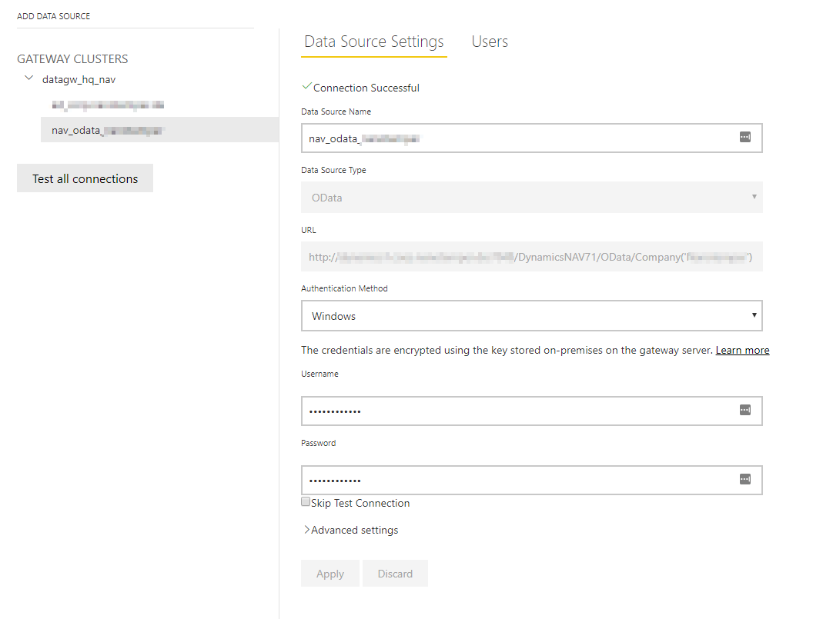Focus the Password input field
This screenshot has height=619, width=823.
tap(532, 480)
